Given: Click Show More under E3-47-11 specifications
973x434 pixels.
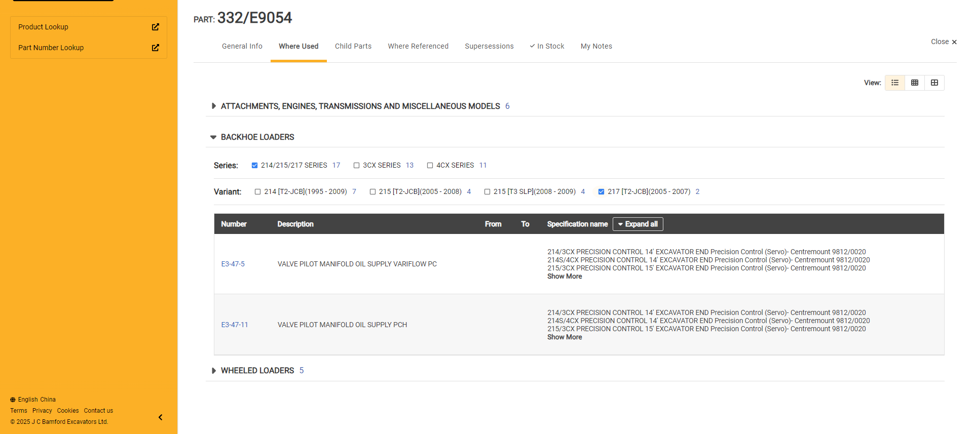Looking at the screenshot, I should coord(565,337).
